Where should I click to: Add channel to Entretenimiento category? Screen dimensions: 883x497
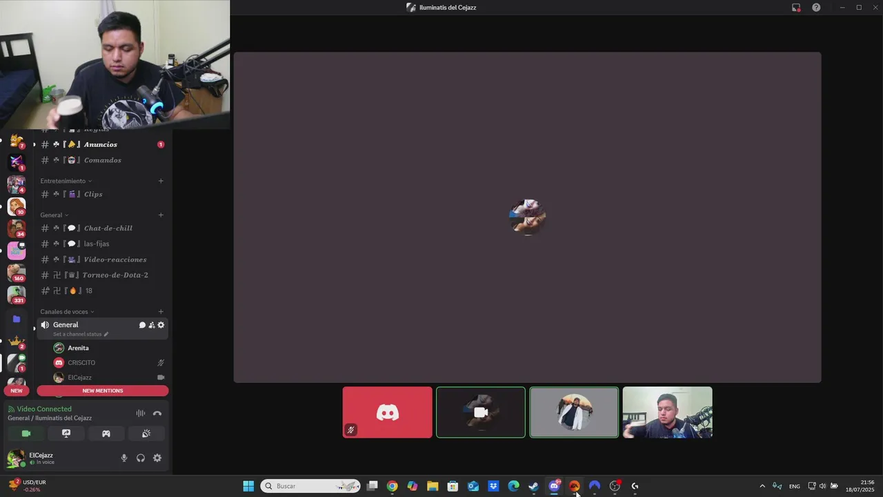161,181
